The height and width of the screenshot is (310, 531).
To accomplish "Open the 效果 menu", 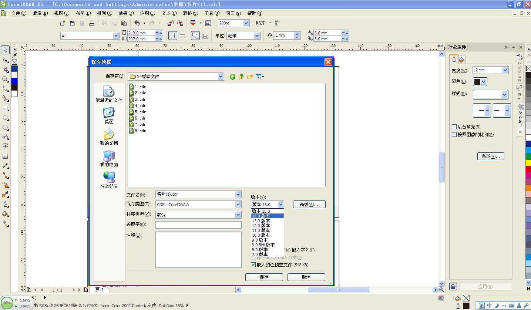I will pyautogui.click(x=126, y=13).
